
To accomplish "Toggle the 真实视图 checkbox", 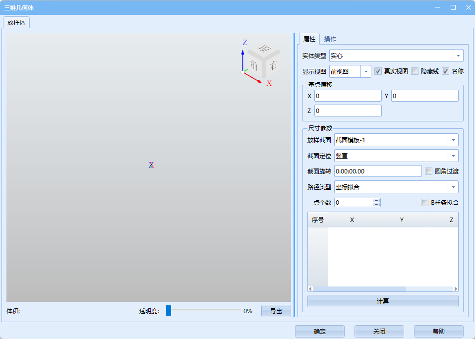I will (x=378, y=71).
